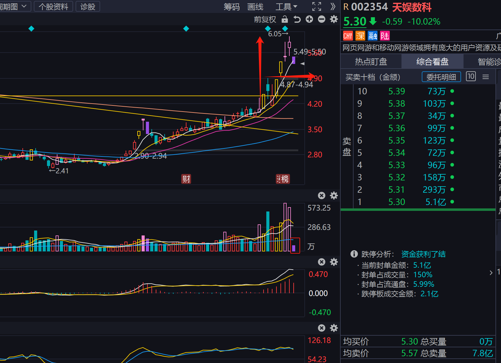Toggle the 10-level depth icon

(471, 76)
